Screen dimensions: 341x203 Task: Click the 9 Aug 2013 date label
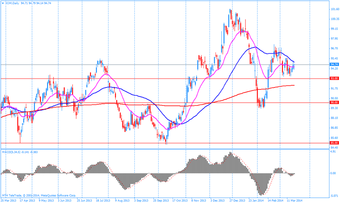[x=122, y=200]
